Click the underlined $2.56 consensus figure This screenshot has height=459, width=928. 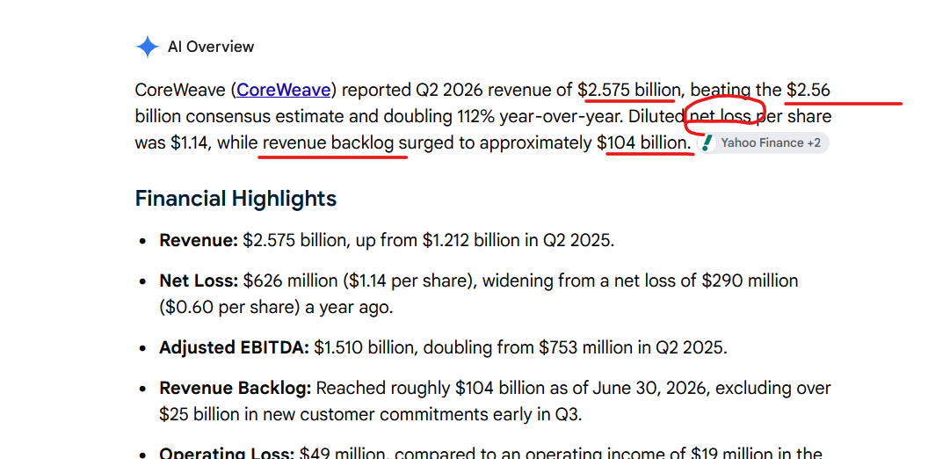click(x=808, y=90)
